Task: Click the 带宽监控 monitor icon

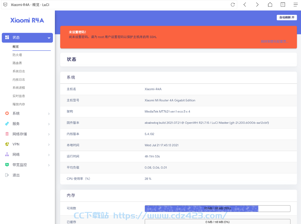Action: click(7, 165)
